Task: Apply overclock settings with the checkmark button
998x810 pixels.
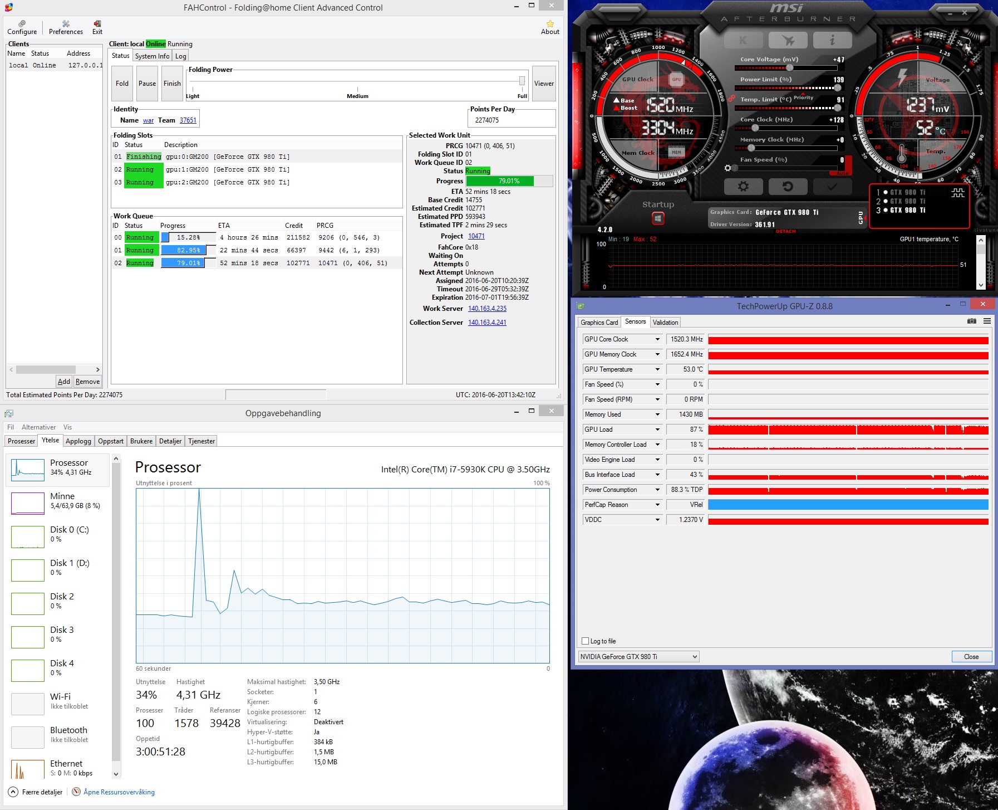Action: (x=832, y=187)
